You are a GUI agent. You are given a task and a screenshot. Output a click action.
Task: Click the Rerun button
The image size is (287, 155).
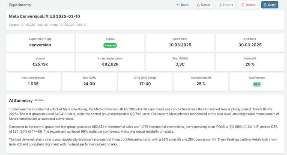click(x=203, y=5)
